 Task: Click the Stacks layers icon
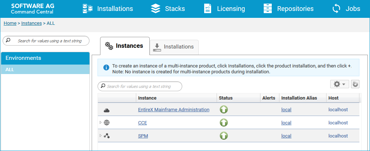point(156,9)
